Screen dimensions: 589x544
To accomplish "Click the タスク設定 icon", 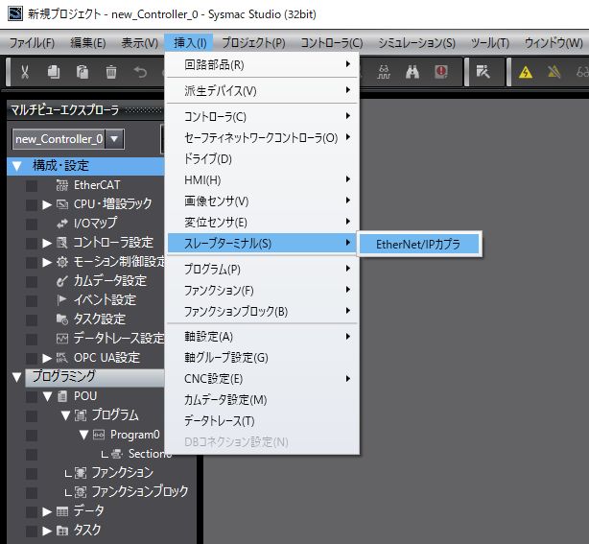I will click(62, 319).
